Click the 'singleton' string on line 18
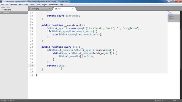 pos(131,28)
